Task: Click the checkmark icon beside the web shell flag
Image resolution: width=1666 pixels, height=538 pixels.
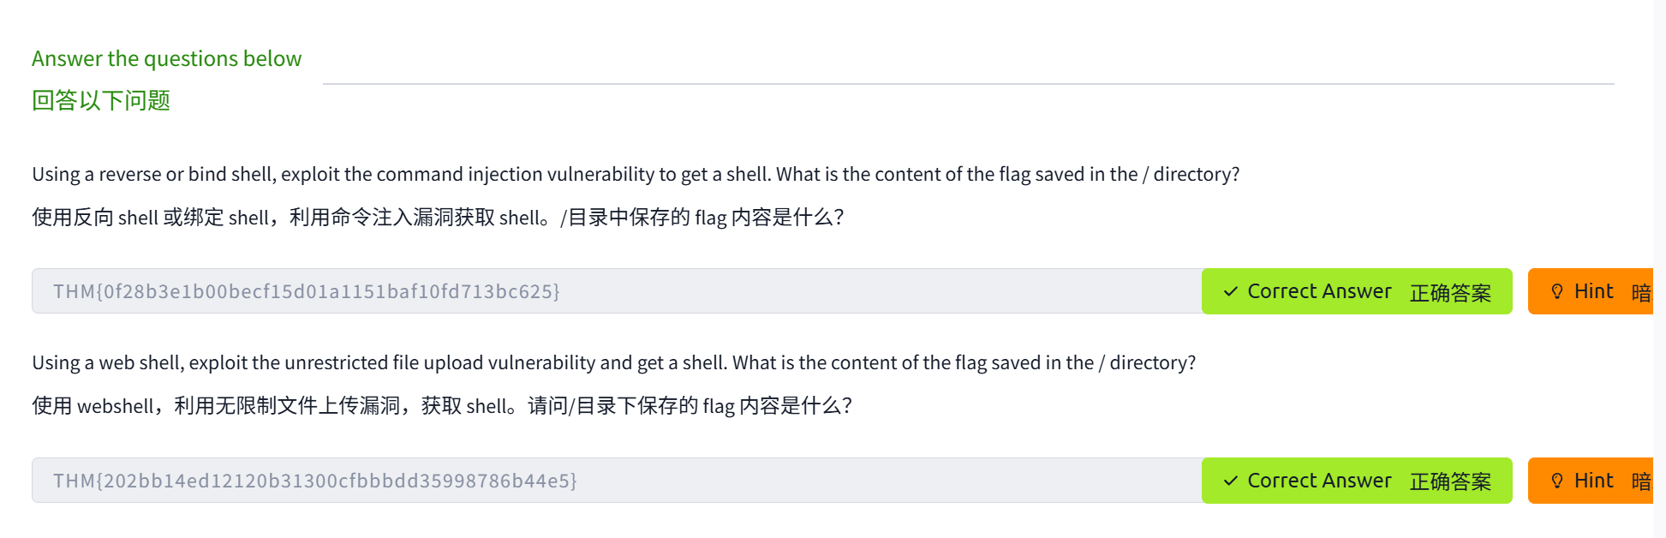Action: (1231, 481)
